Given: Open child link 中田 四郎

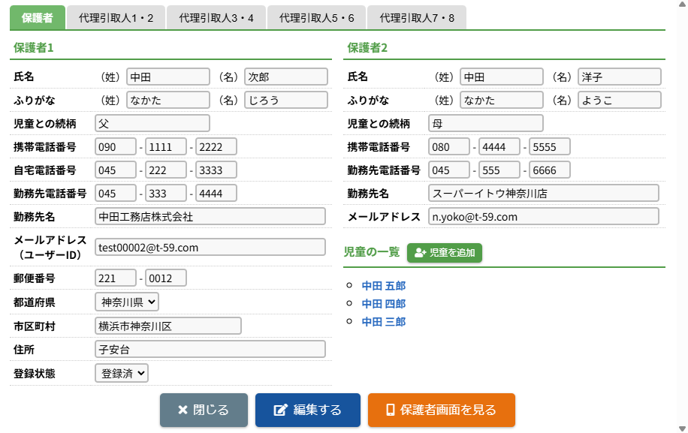Looking at the screenshot, I should [x=383, y=304].
